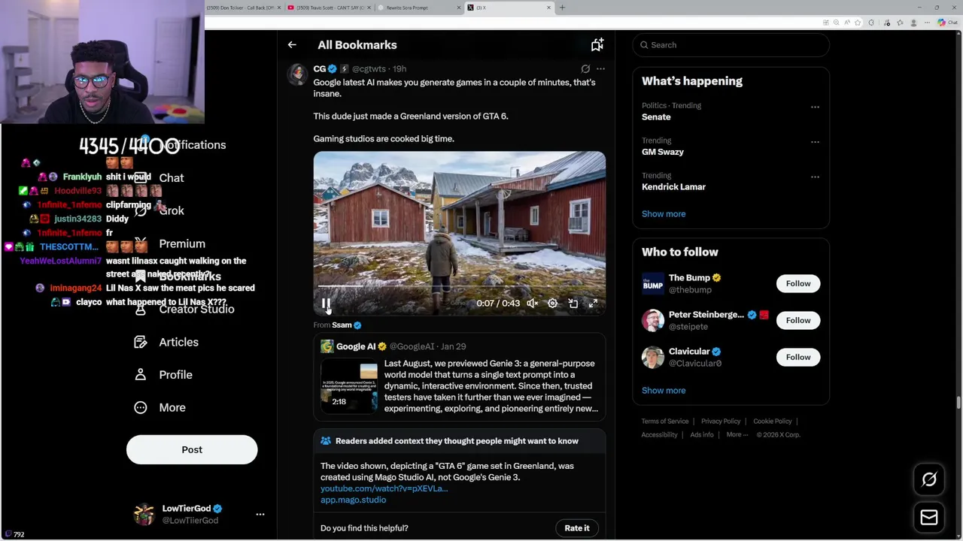Open the Grok icon on CG's post
This screenshot has height=541, width=963.
[x=585, y=68]
